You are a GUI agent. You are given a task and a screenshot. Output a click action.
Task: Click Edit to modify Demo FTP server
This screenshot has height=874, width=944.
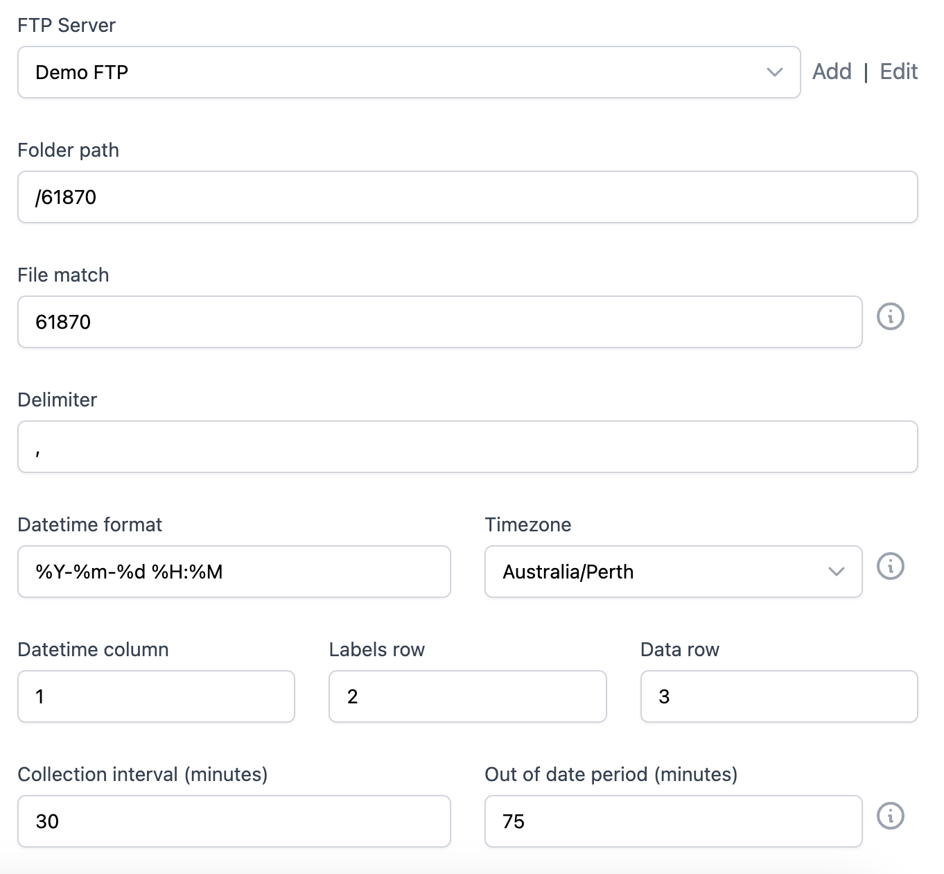point(898,71)
